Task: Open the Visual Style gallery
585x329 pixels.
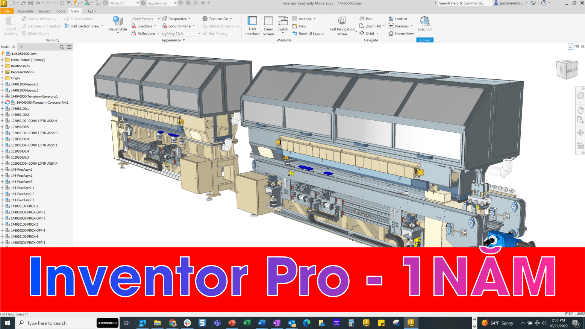Action: point(118,25)
